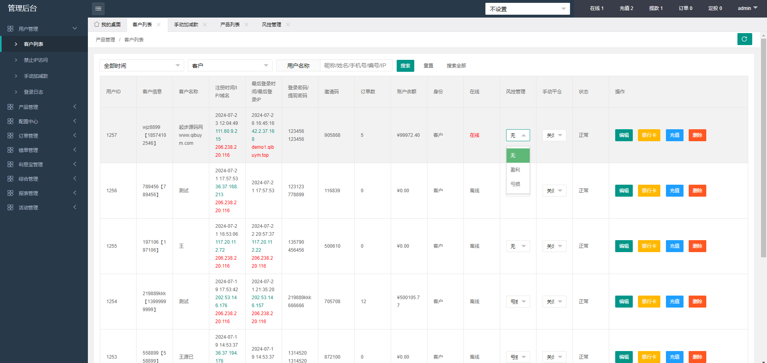Switch to the 产品列表 tab
The height and width of the screenshot is (363, 767).
230,25
